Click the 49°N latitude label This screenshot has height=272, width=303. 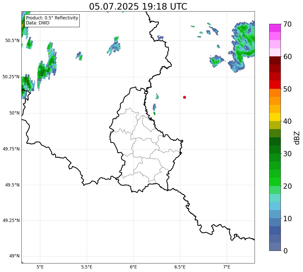[14, 256]
